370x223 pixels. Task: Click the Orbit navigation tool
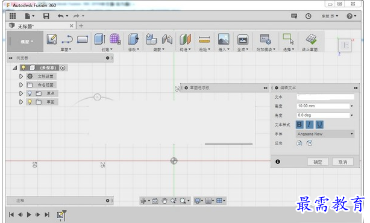[x=143, y=201]
